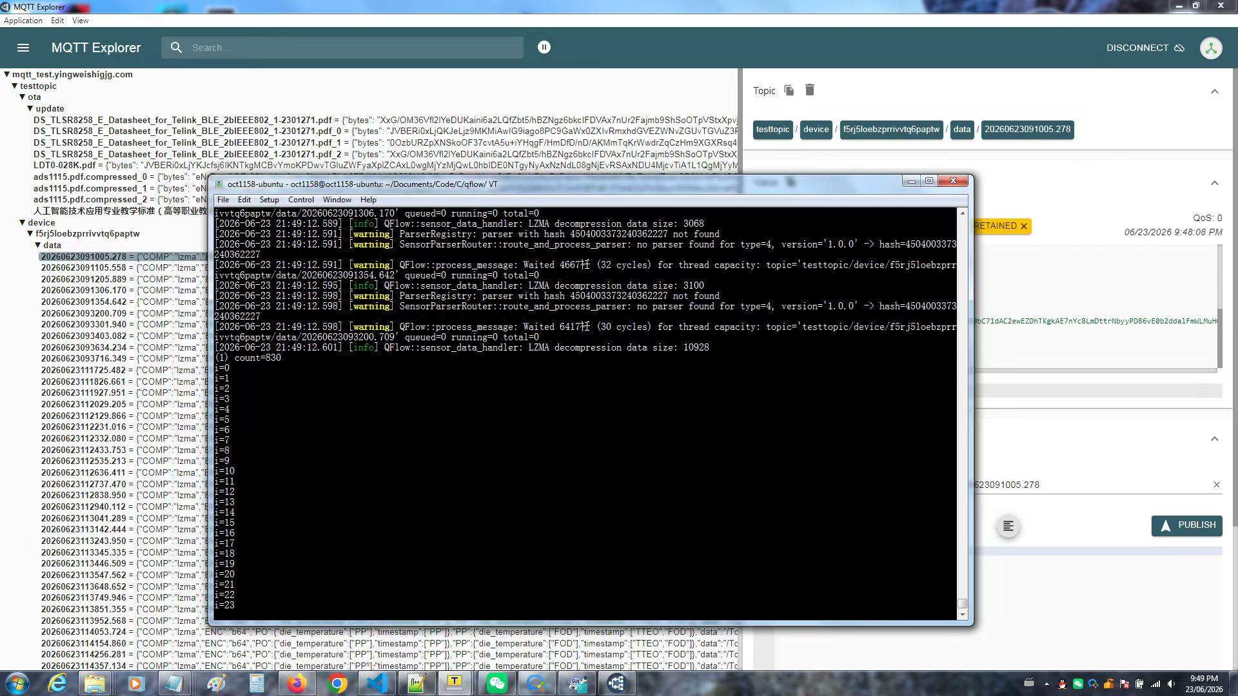Select the 'data' topic breadcrumb chip

point(962,130)
